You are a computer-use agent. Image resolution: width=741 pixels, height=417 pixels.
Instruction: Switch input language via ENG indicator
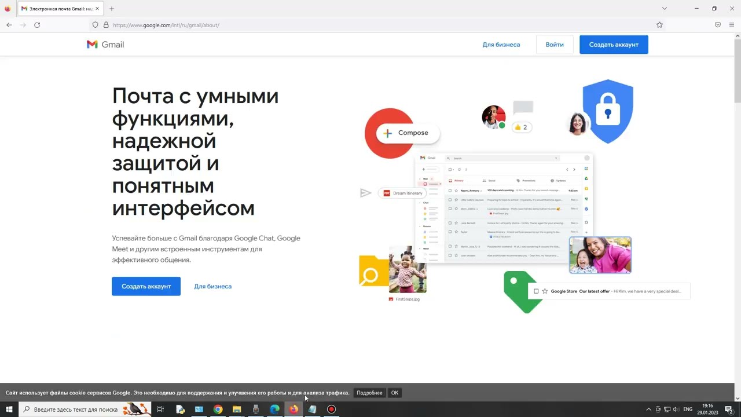click(x=688, y=409)
